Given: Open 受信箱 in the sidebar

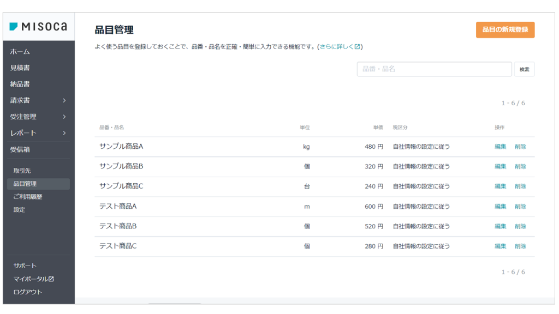Looking at the screenshot, I should [20, 149].
